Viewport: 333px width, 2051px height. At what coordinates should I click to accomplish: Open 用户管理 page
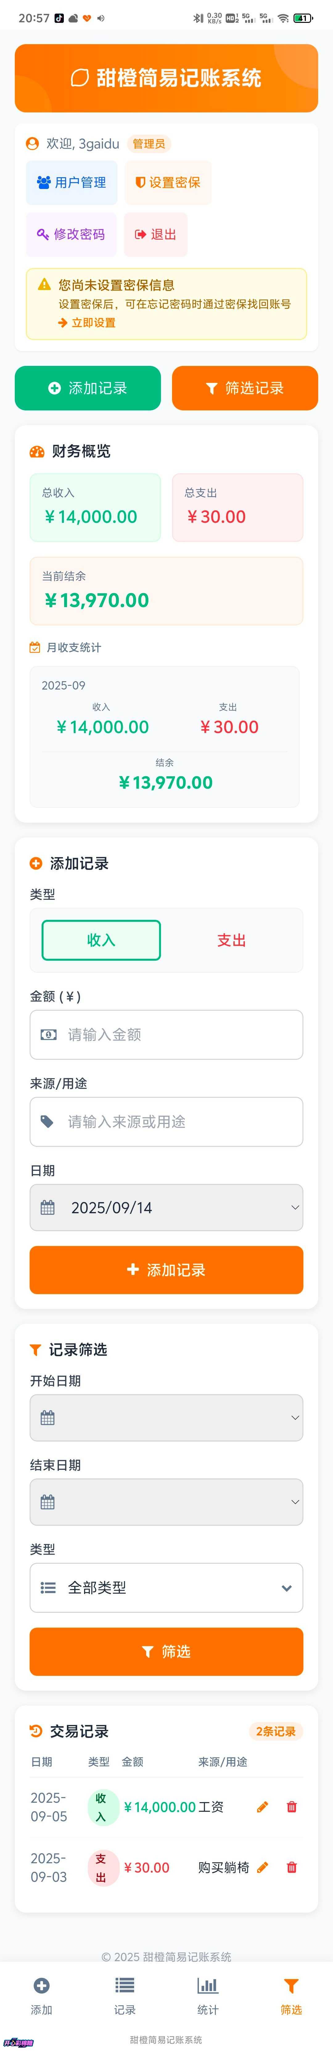tap(72, 182)
